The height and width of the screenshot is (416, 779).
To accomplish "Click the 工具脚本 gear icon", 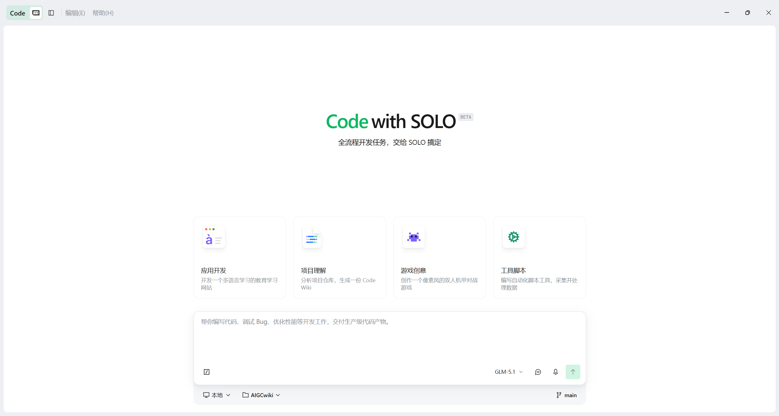I will (514, 237).
